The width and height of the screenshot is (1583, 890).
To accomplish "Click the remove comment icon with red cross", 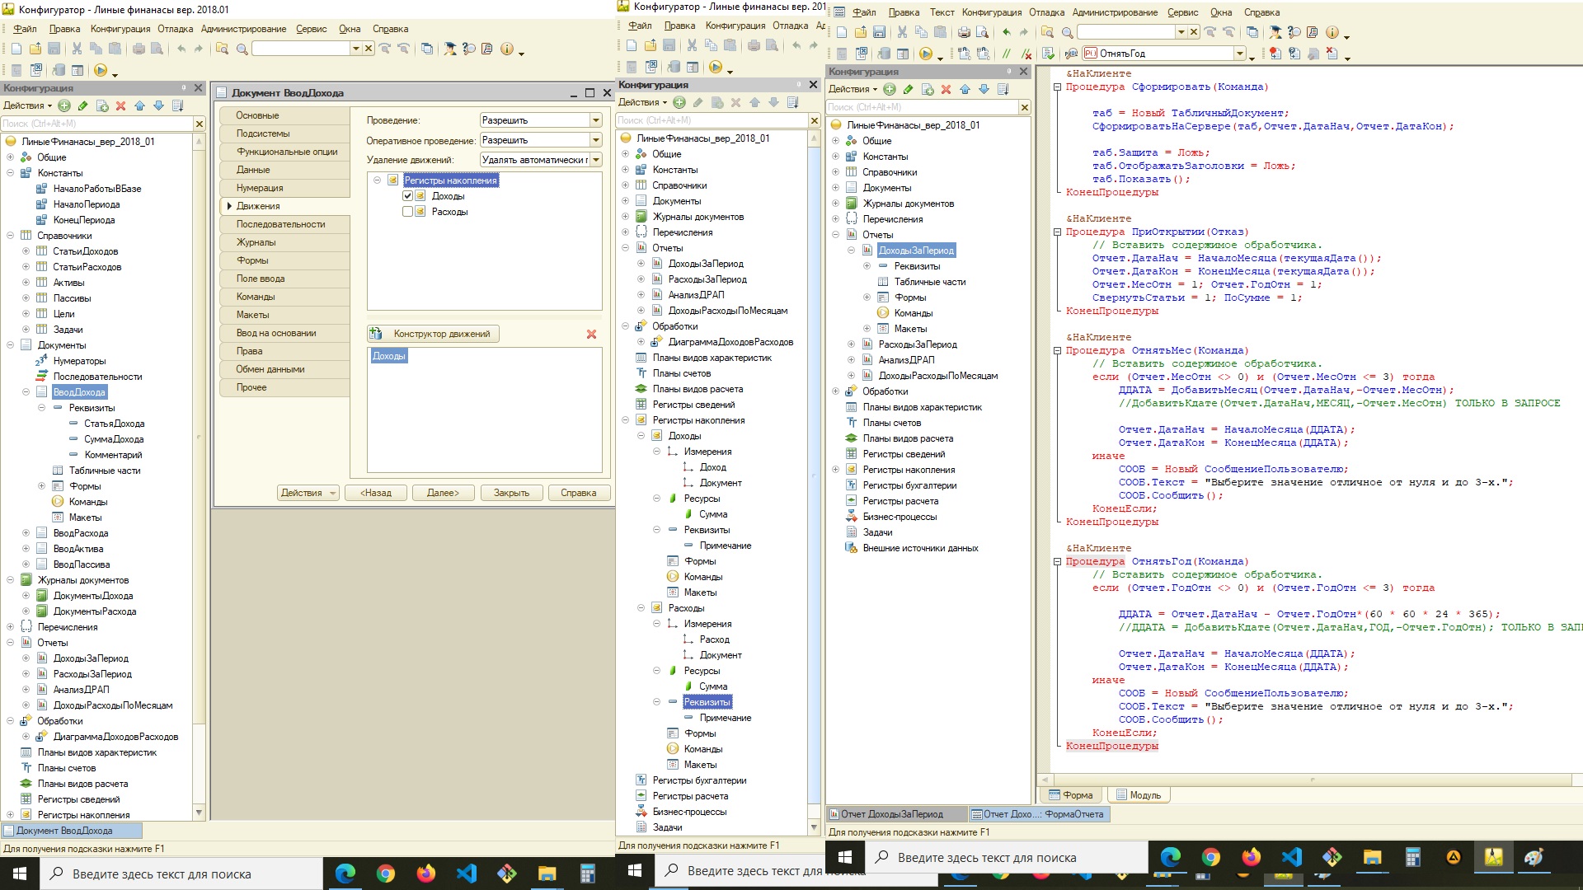I will point(1026,54).
